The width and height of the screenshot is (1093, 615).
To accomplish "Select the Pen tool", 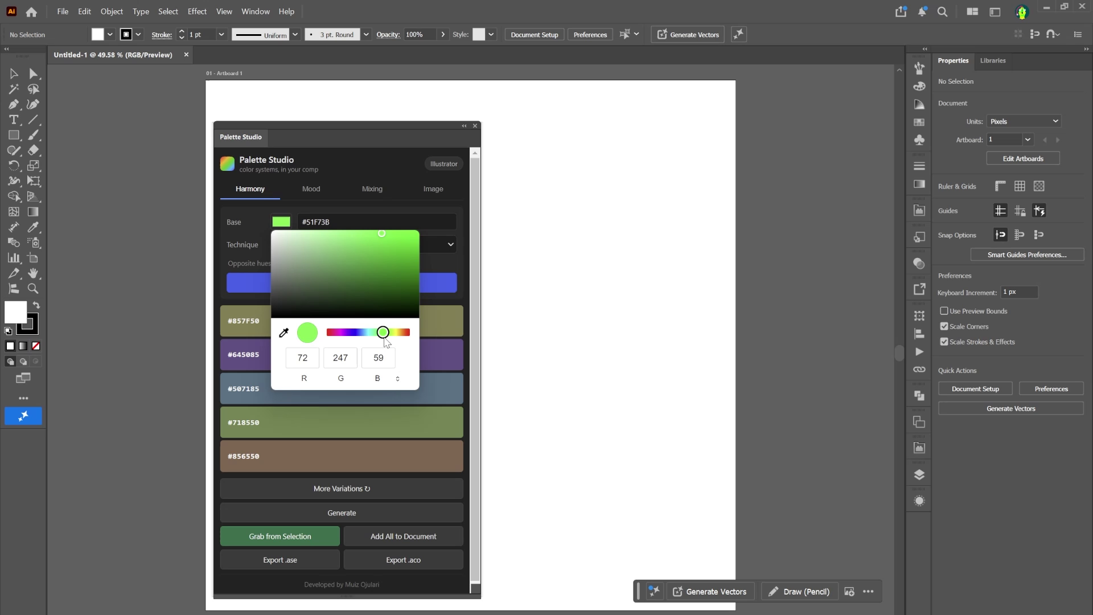I will (x=14, y=104).
